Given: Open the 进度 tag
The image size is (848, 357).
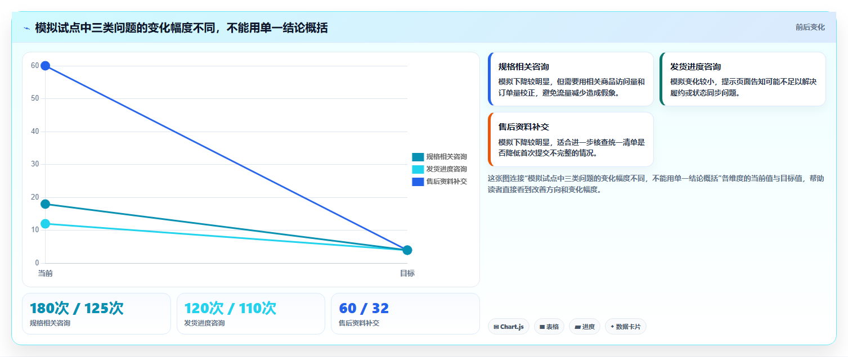Looking at the screenshot, I should tap(585, 327).
